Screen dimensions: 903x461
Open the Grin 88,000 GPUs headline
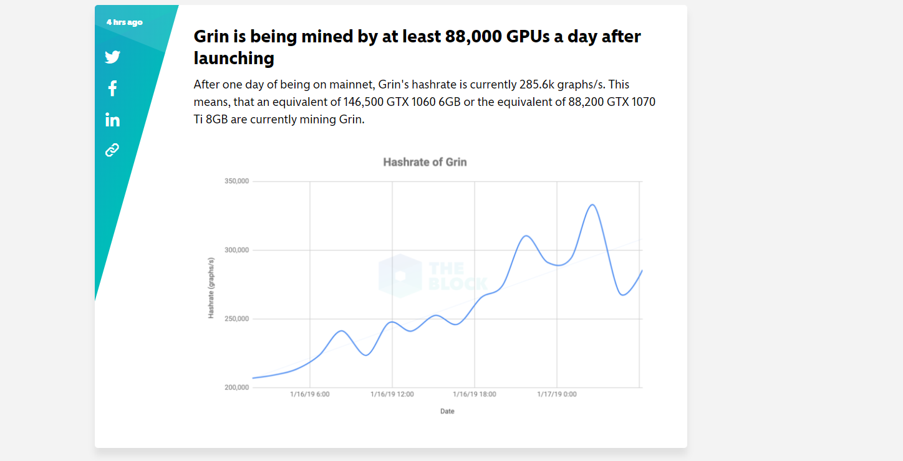417,47
